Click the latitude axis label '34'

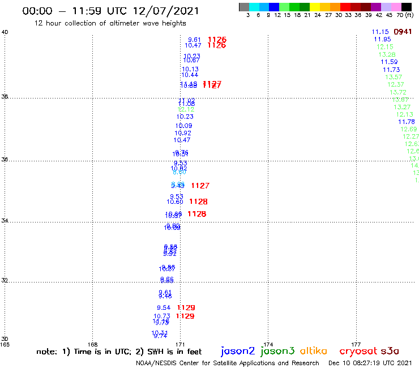pyautogui.click(x=5, y=220)
